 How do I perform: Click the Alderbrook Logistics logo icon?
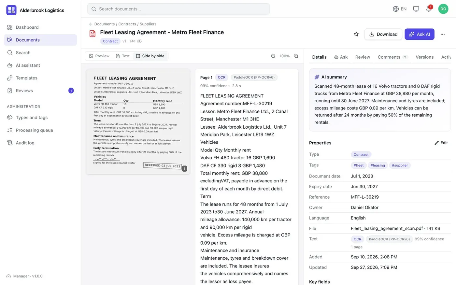click(11, 10)
